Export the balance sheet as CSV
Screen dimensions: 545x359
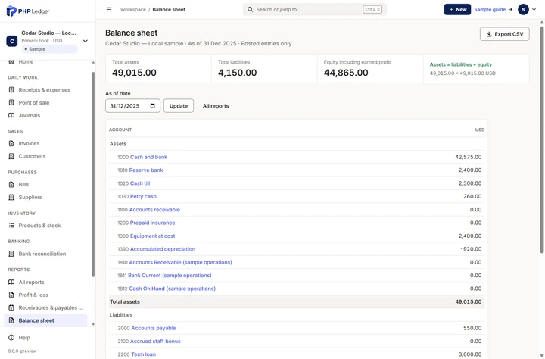(x=505, y=34)
